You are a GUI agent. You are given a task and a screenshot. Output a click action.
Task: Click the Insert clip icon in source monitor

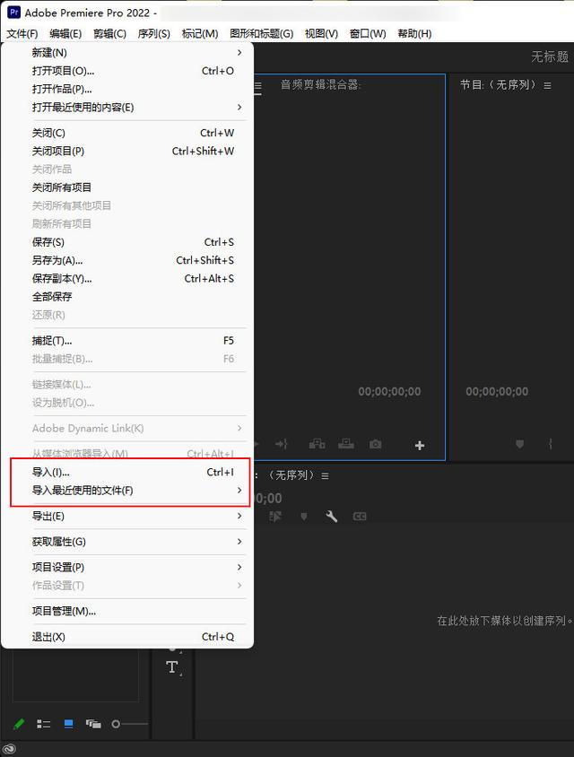317,444
